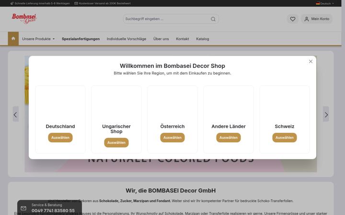Click the Ungarischer Shop heading
The height and width of the screenshot is (215, 345).
coord(116,129)
